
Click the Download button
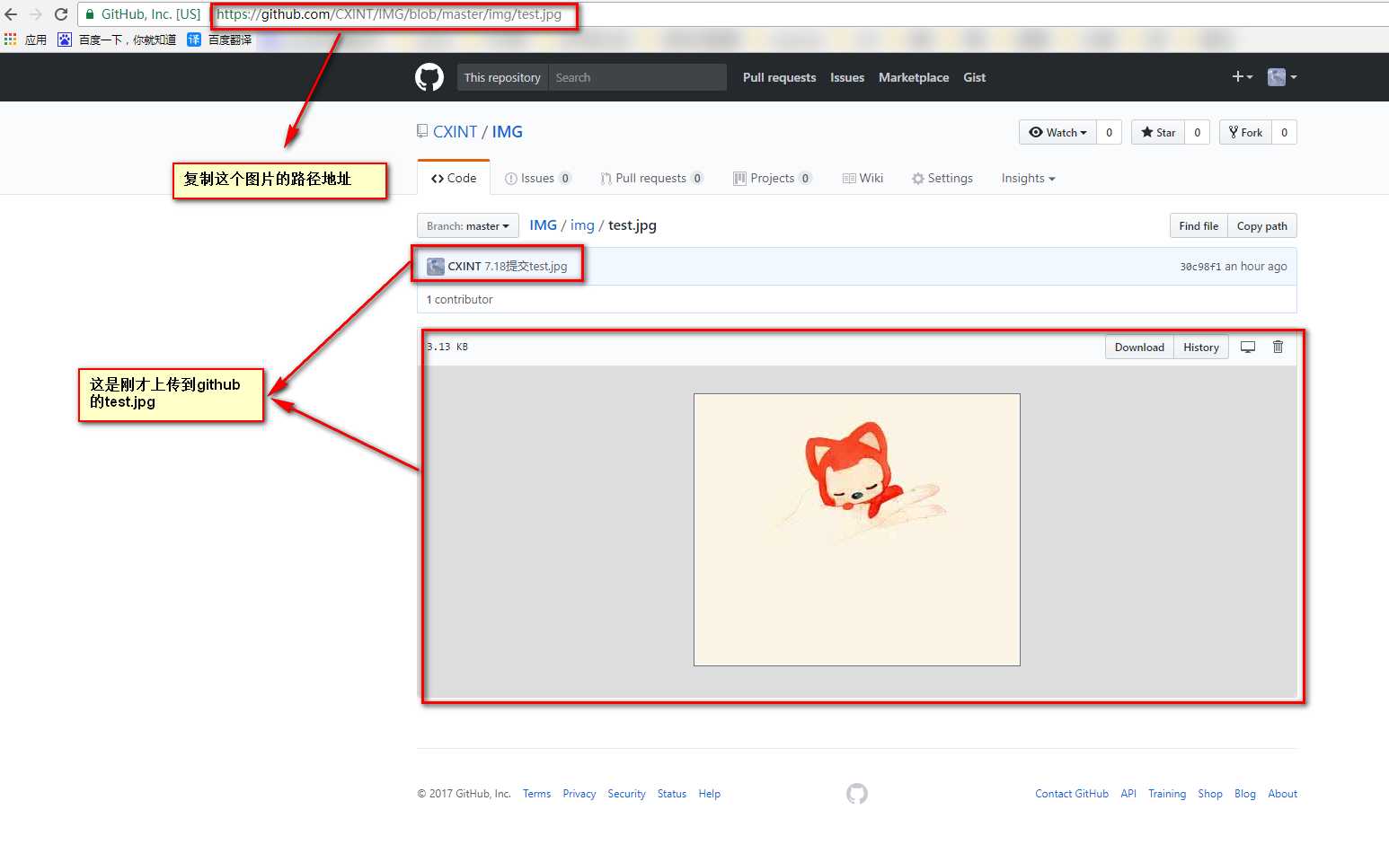click(1139, 348)
